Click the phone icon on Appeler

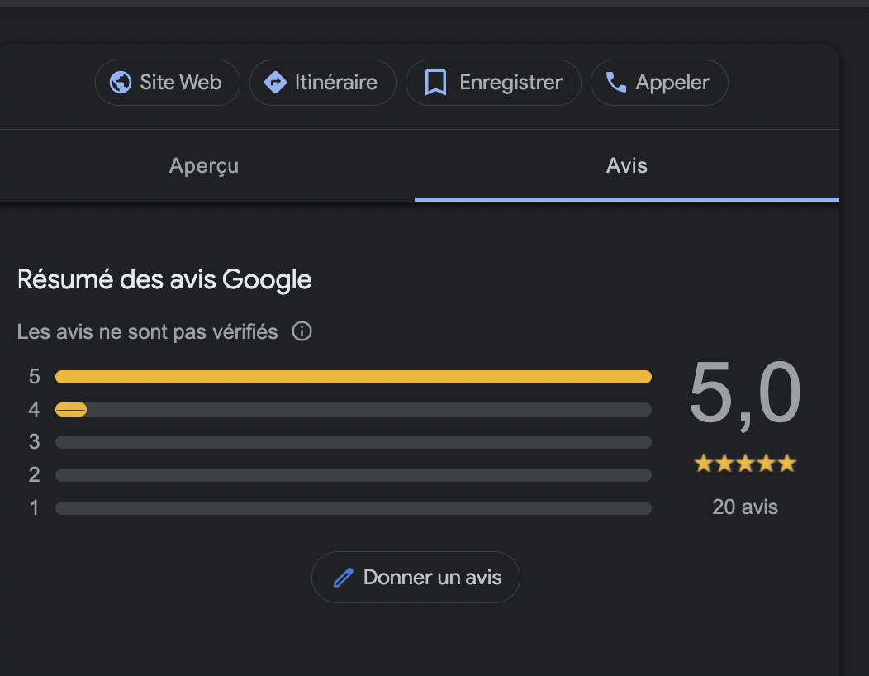(615, 83)
